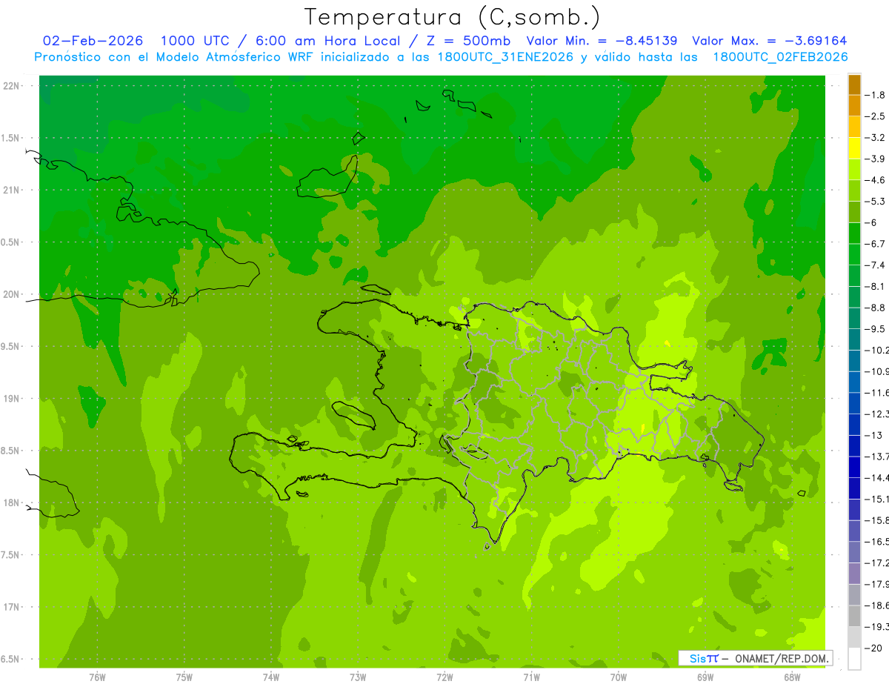
Task: Click the '76W' longitude axis label
Action: 97,677
